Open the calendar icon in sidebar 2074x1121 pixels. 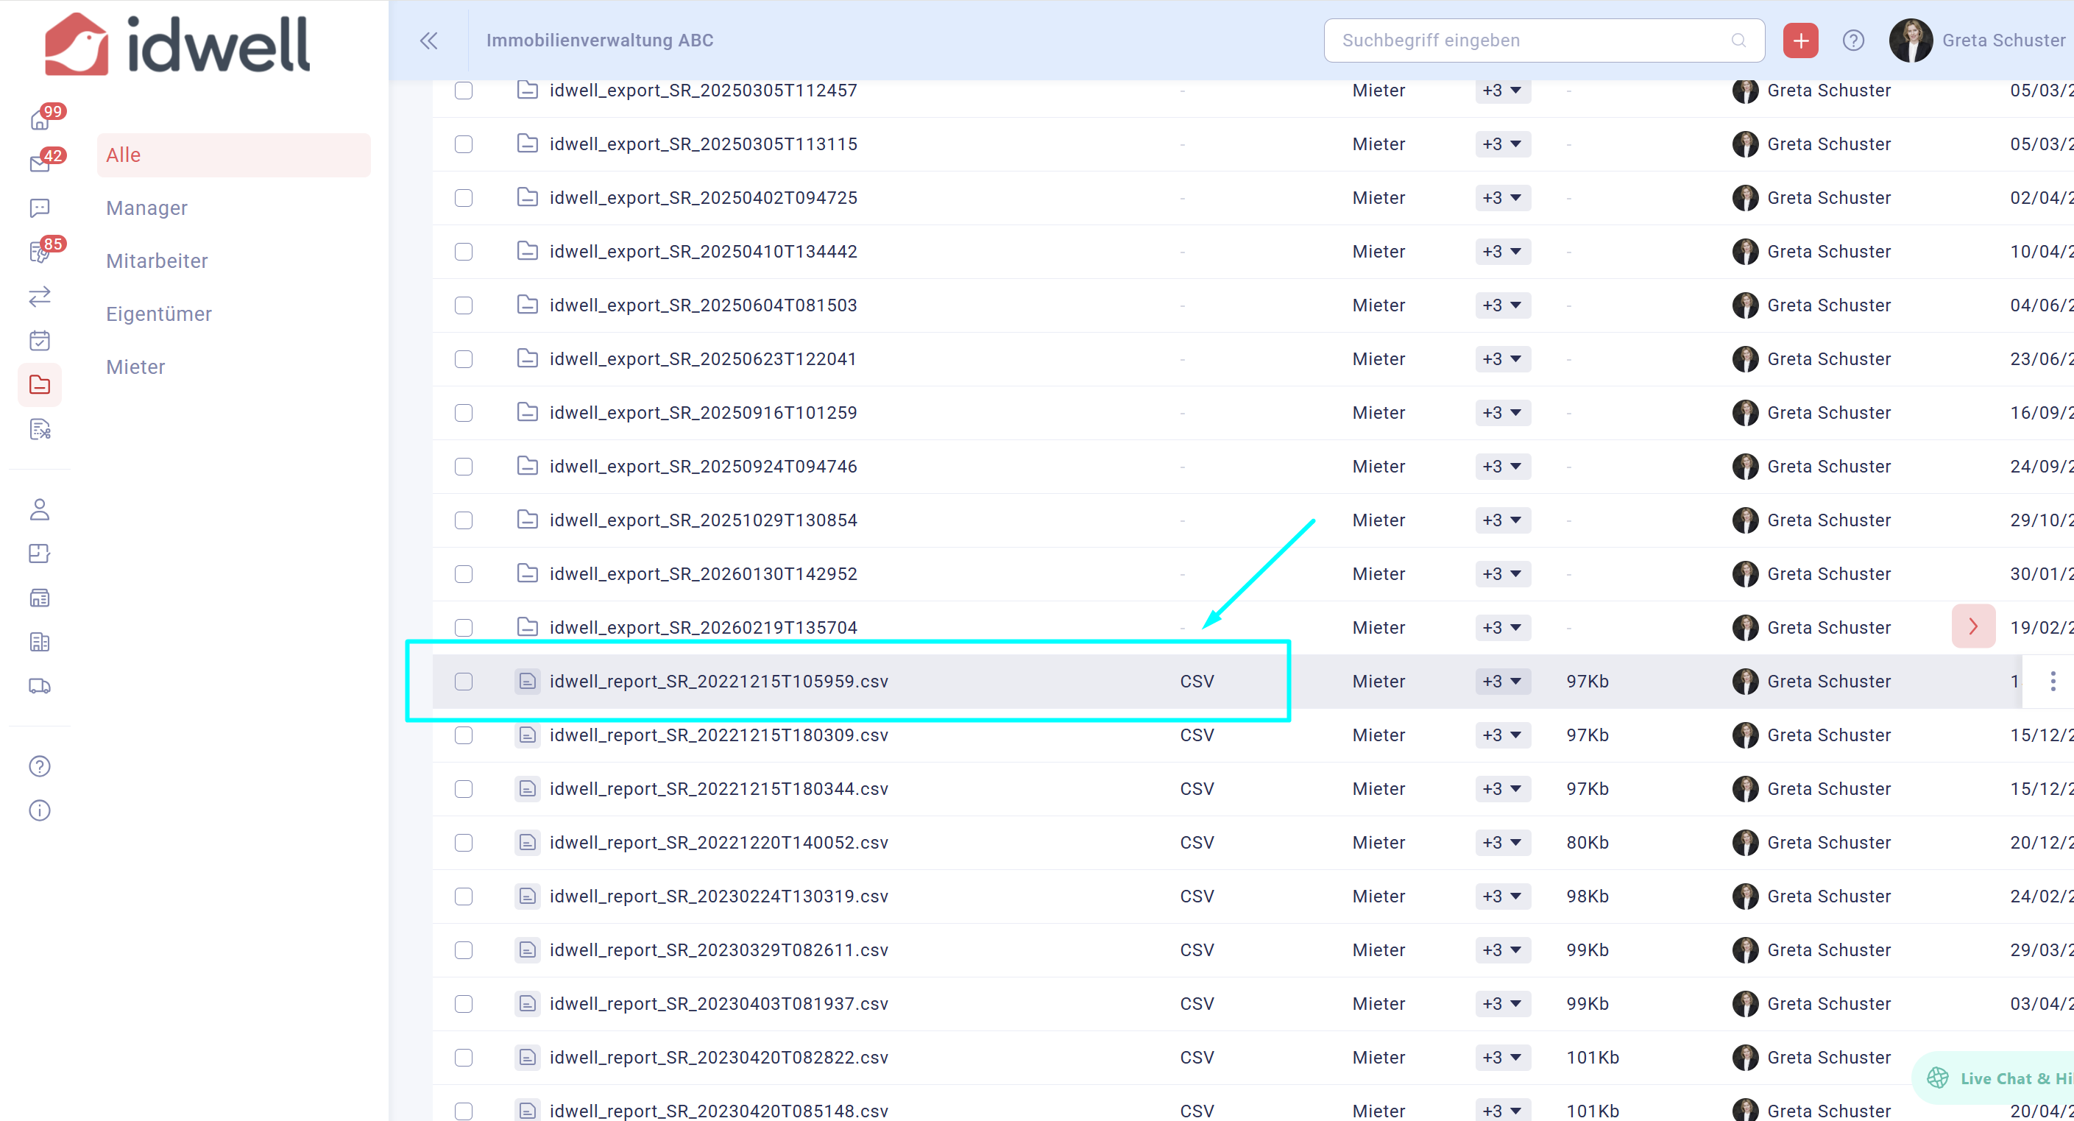tap(40, 341)
